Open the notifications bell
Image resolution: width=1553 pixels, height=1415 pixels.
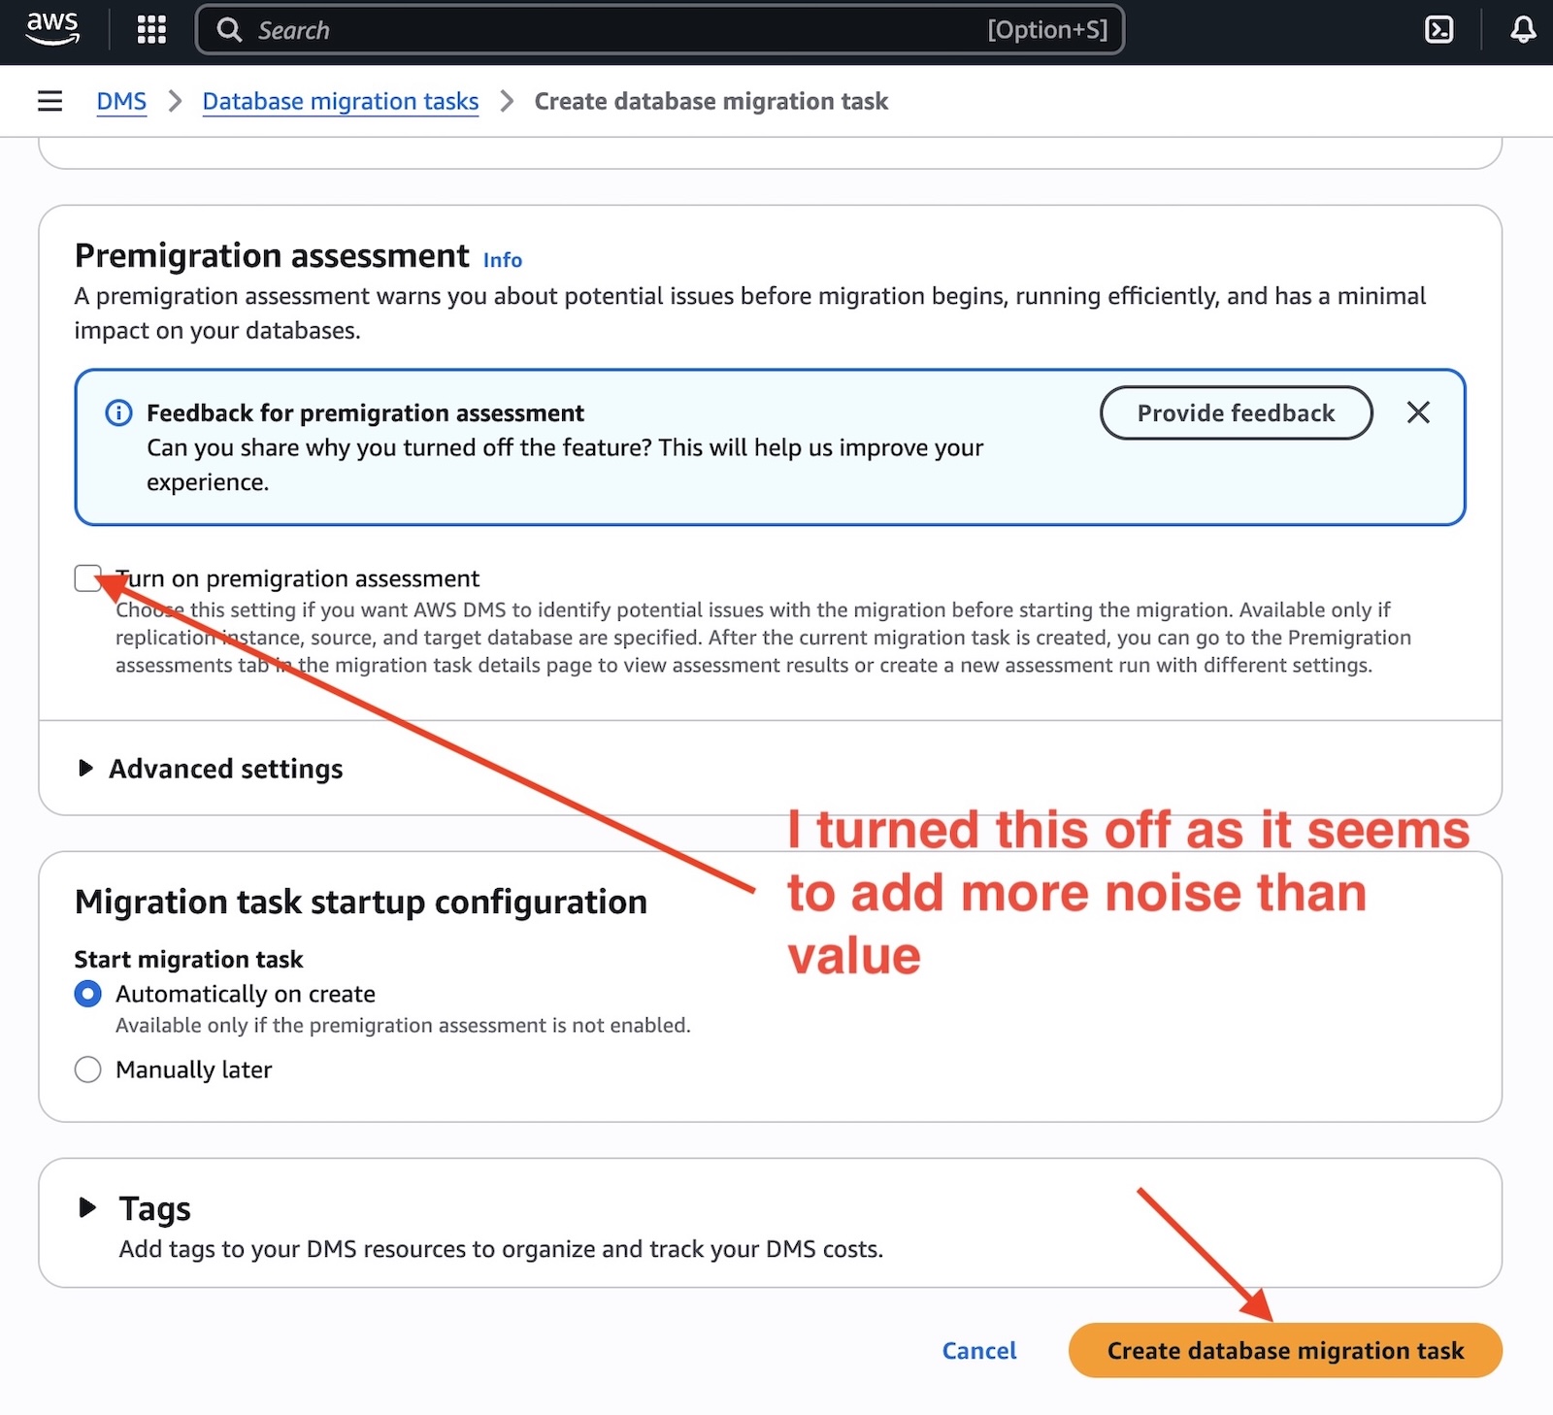(x=1523, y=30)
